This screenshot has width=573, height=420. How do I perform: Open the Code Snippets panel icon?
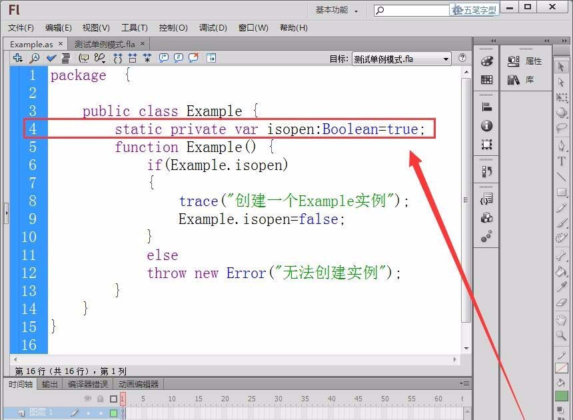click(486, 199)
